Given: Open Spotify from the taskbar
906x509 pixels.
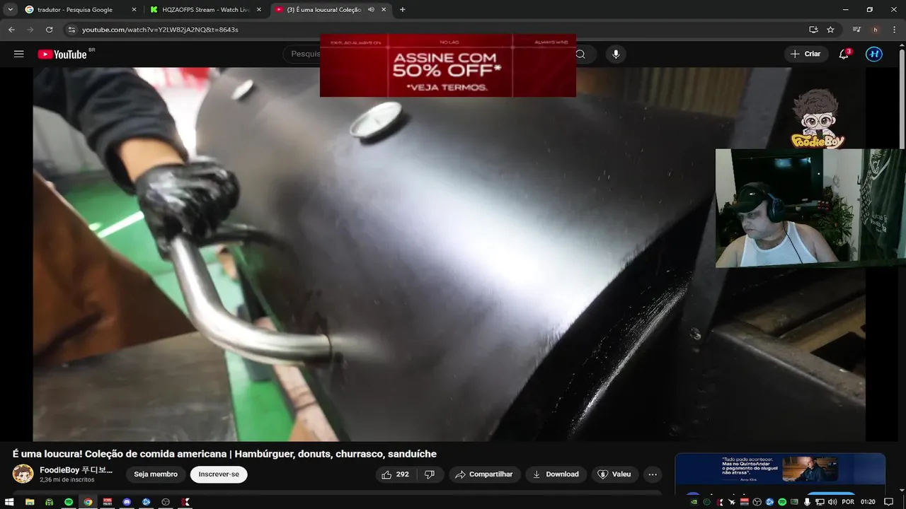Looking at the screenshot, I should pos(69,502).
